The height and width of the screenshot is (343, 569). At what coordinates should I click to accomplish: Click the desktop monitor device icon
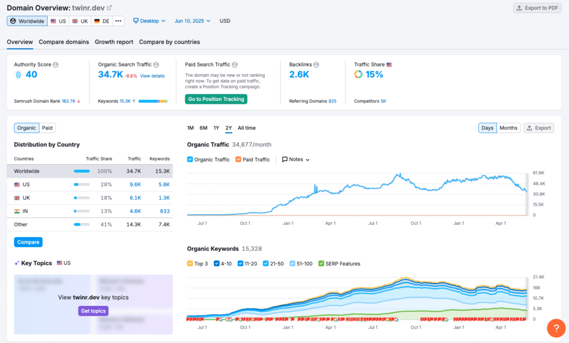tap(136, 21)
